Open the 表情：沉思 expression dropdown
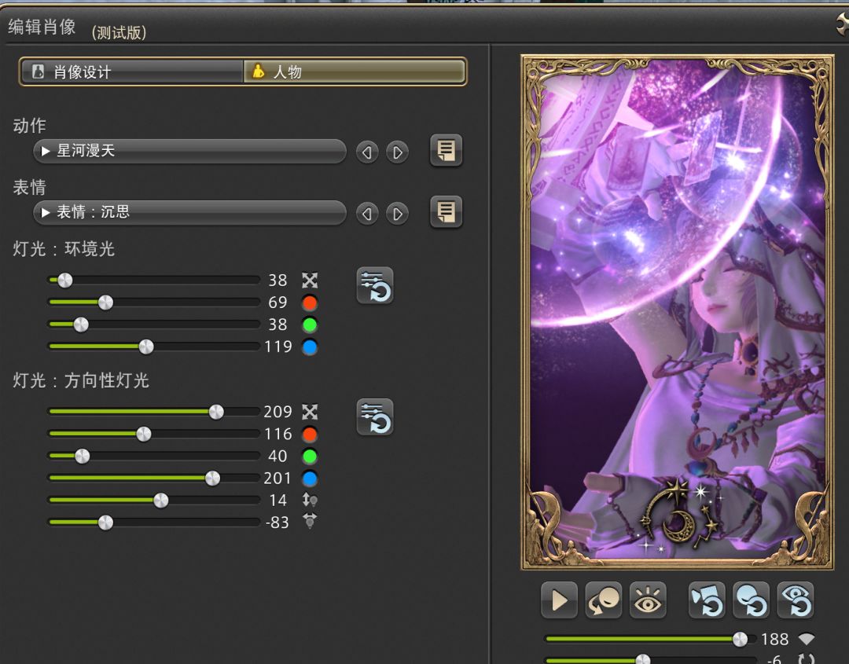The width and height of the screenshot is (849, 664). (189, 212)
